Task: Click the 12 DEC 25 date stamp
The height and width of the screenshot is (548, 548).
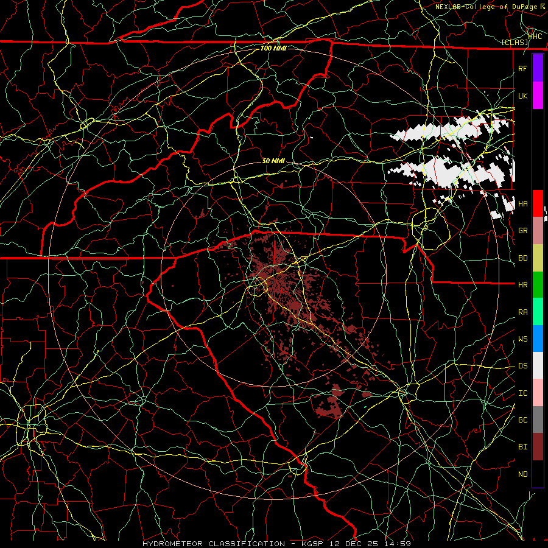Action: pos(354,544)
